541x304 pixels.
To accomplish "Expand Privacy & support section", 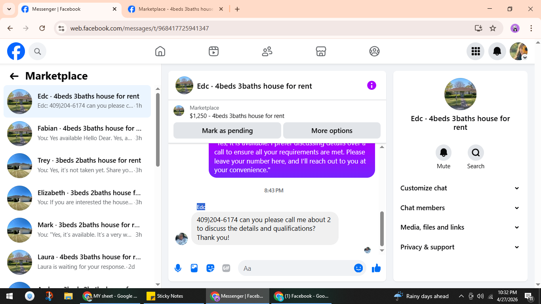I will [460, 247].
